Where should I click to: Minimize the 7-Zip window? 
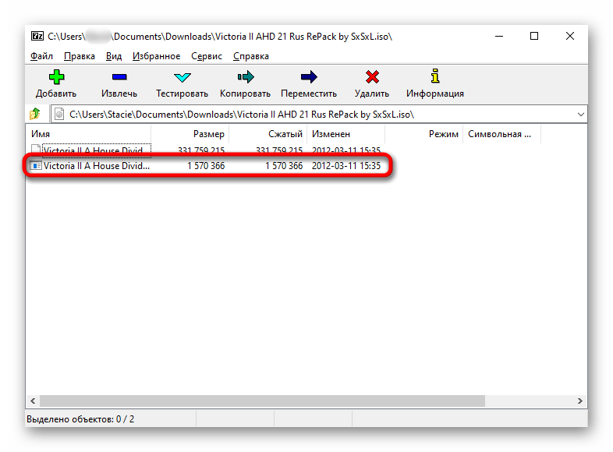point(499,37)
